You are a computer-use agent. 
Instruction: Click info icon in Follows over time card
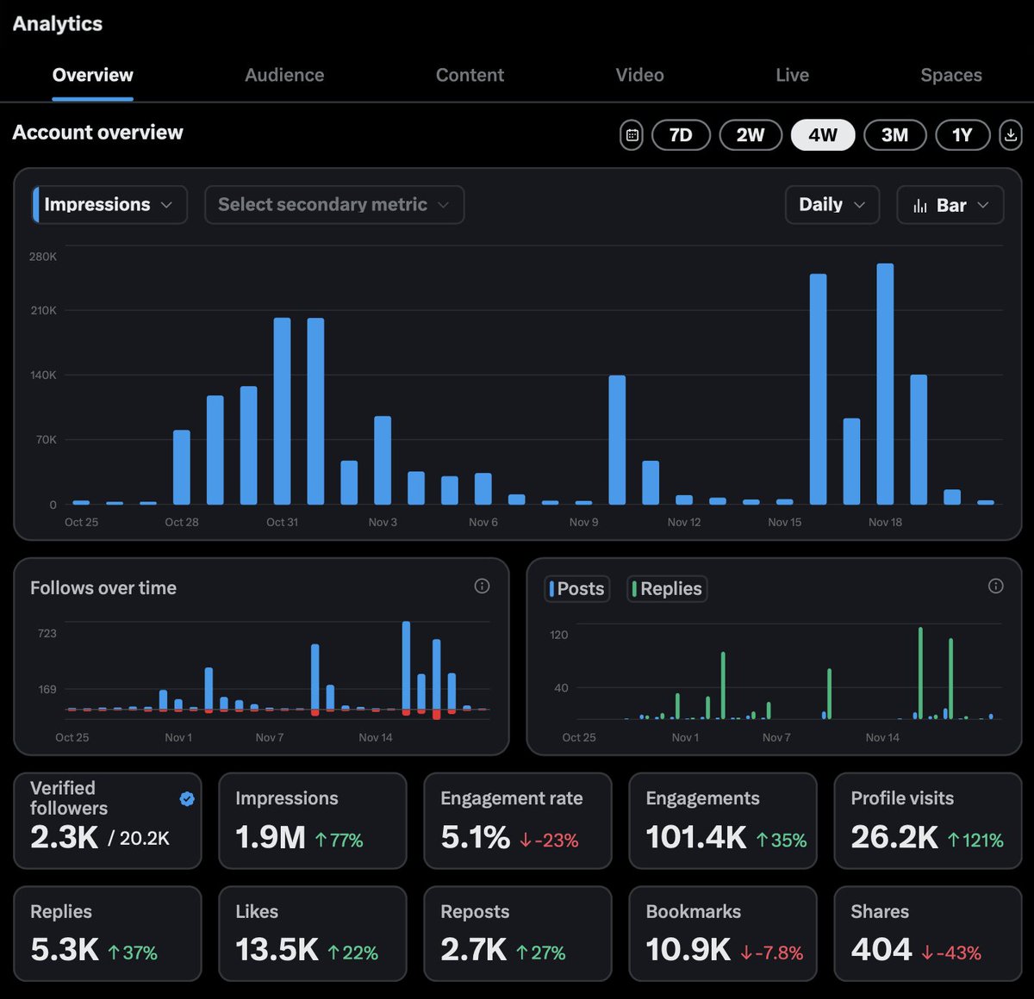click(x=482, y=586)
